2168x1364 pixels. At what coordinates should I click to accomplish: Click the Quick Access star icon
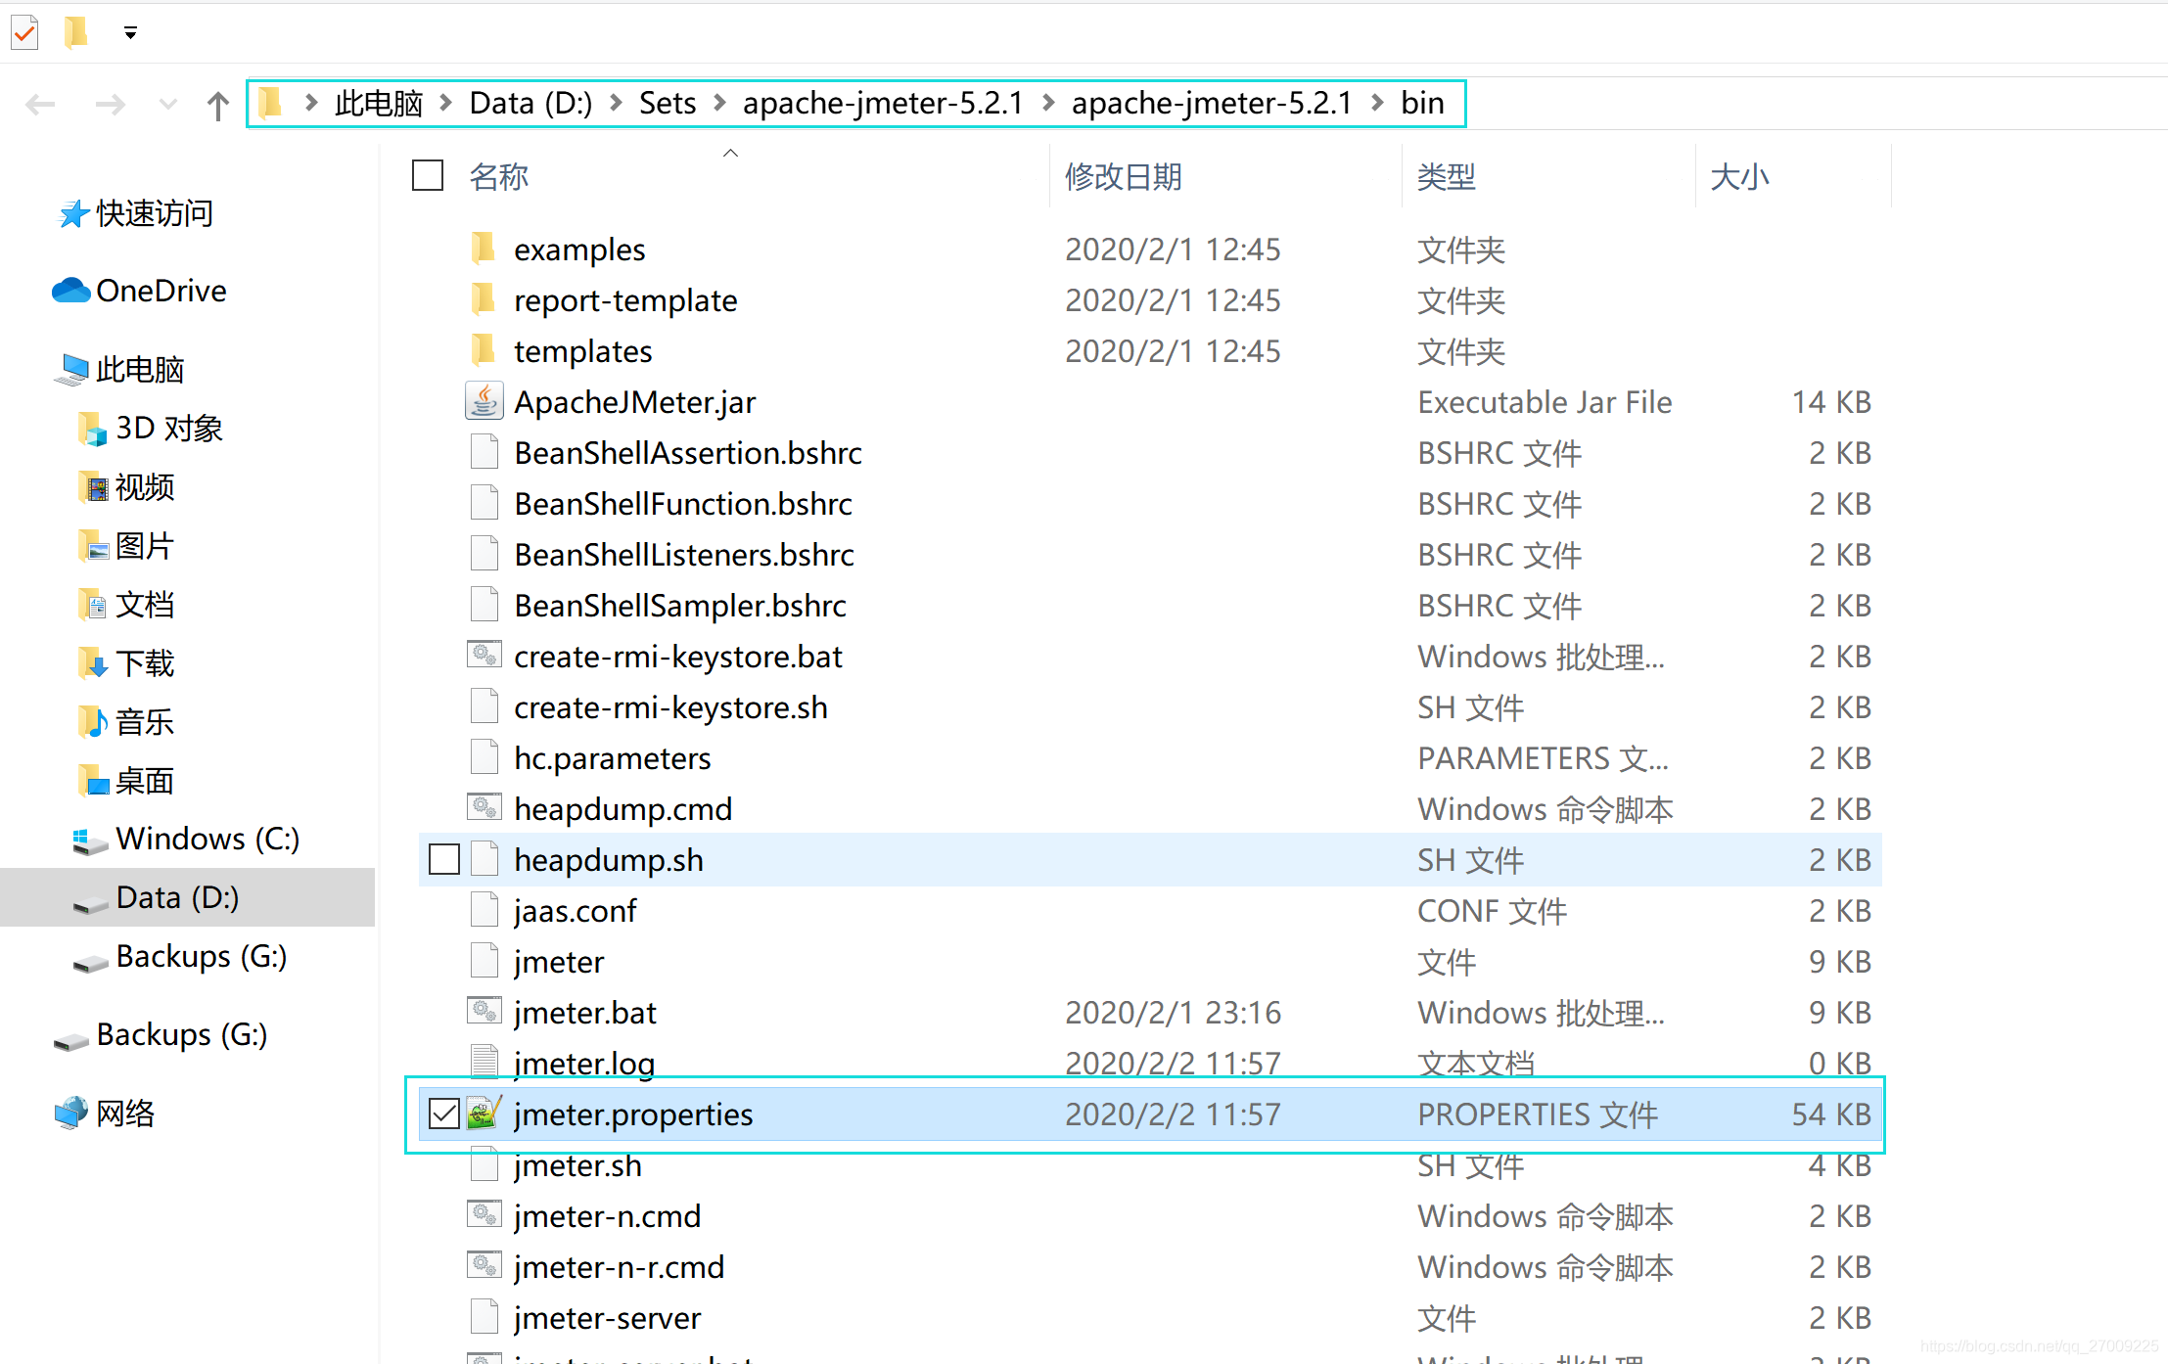click(73, 213)
